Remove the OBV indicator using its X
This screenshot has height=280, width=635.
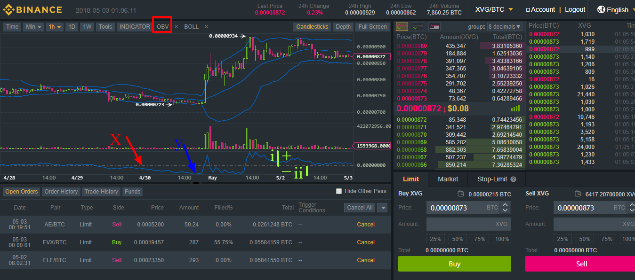pos(177,27)
